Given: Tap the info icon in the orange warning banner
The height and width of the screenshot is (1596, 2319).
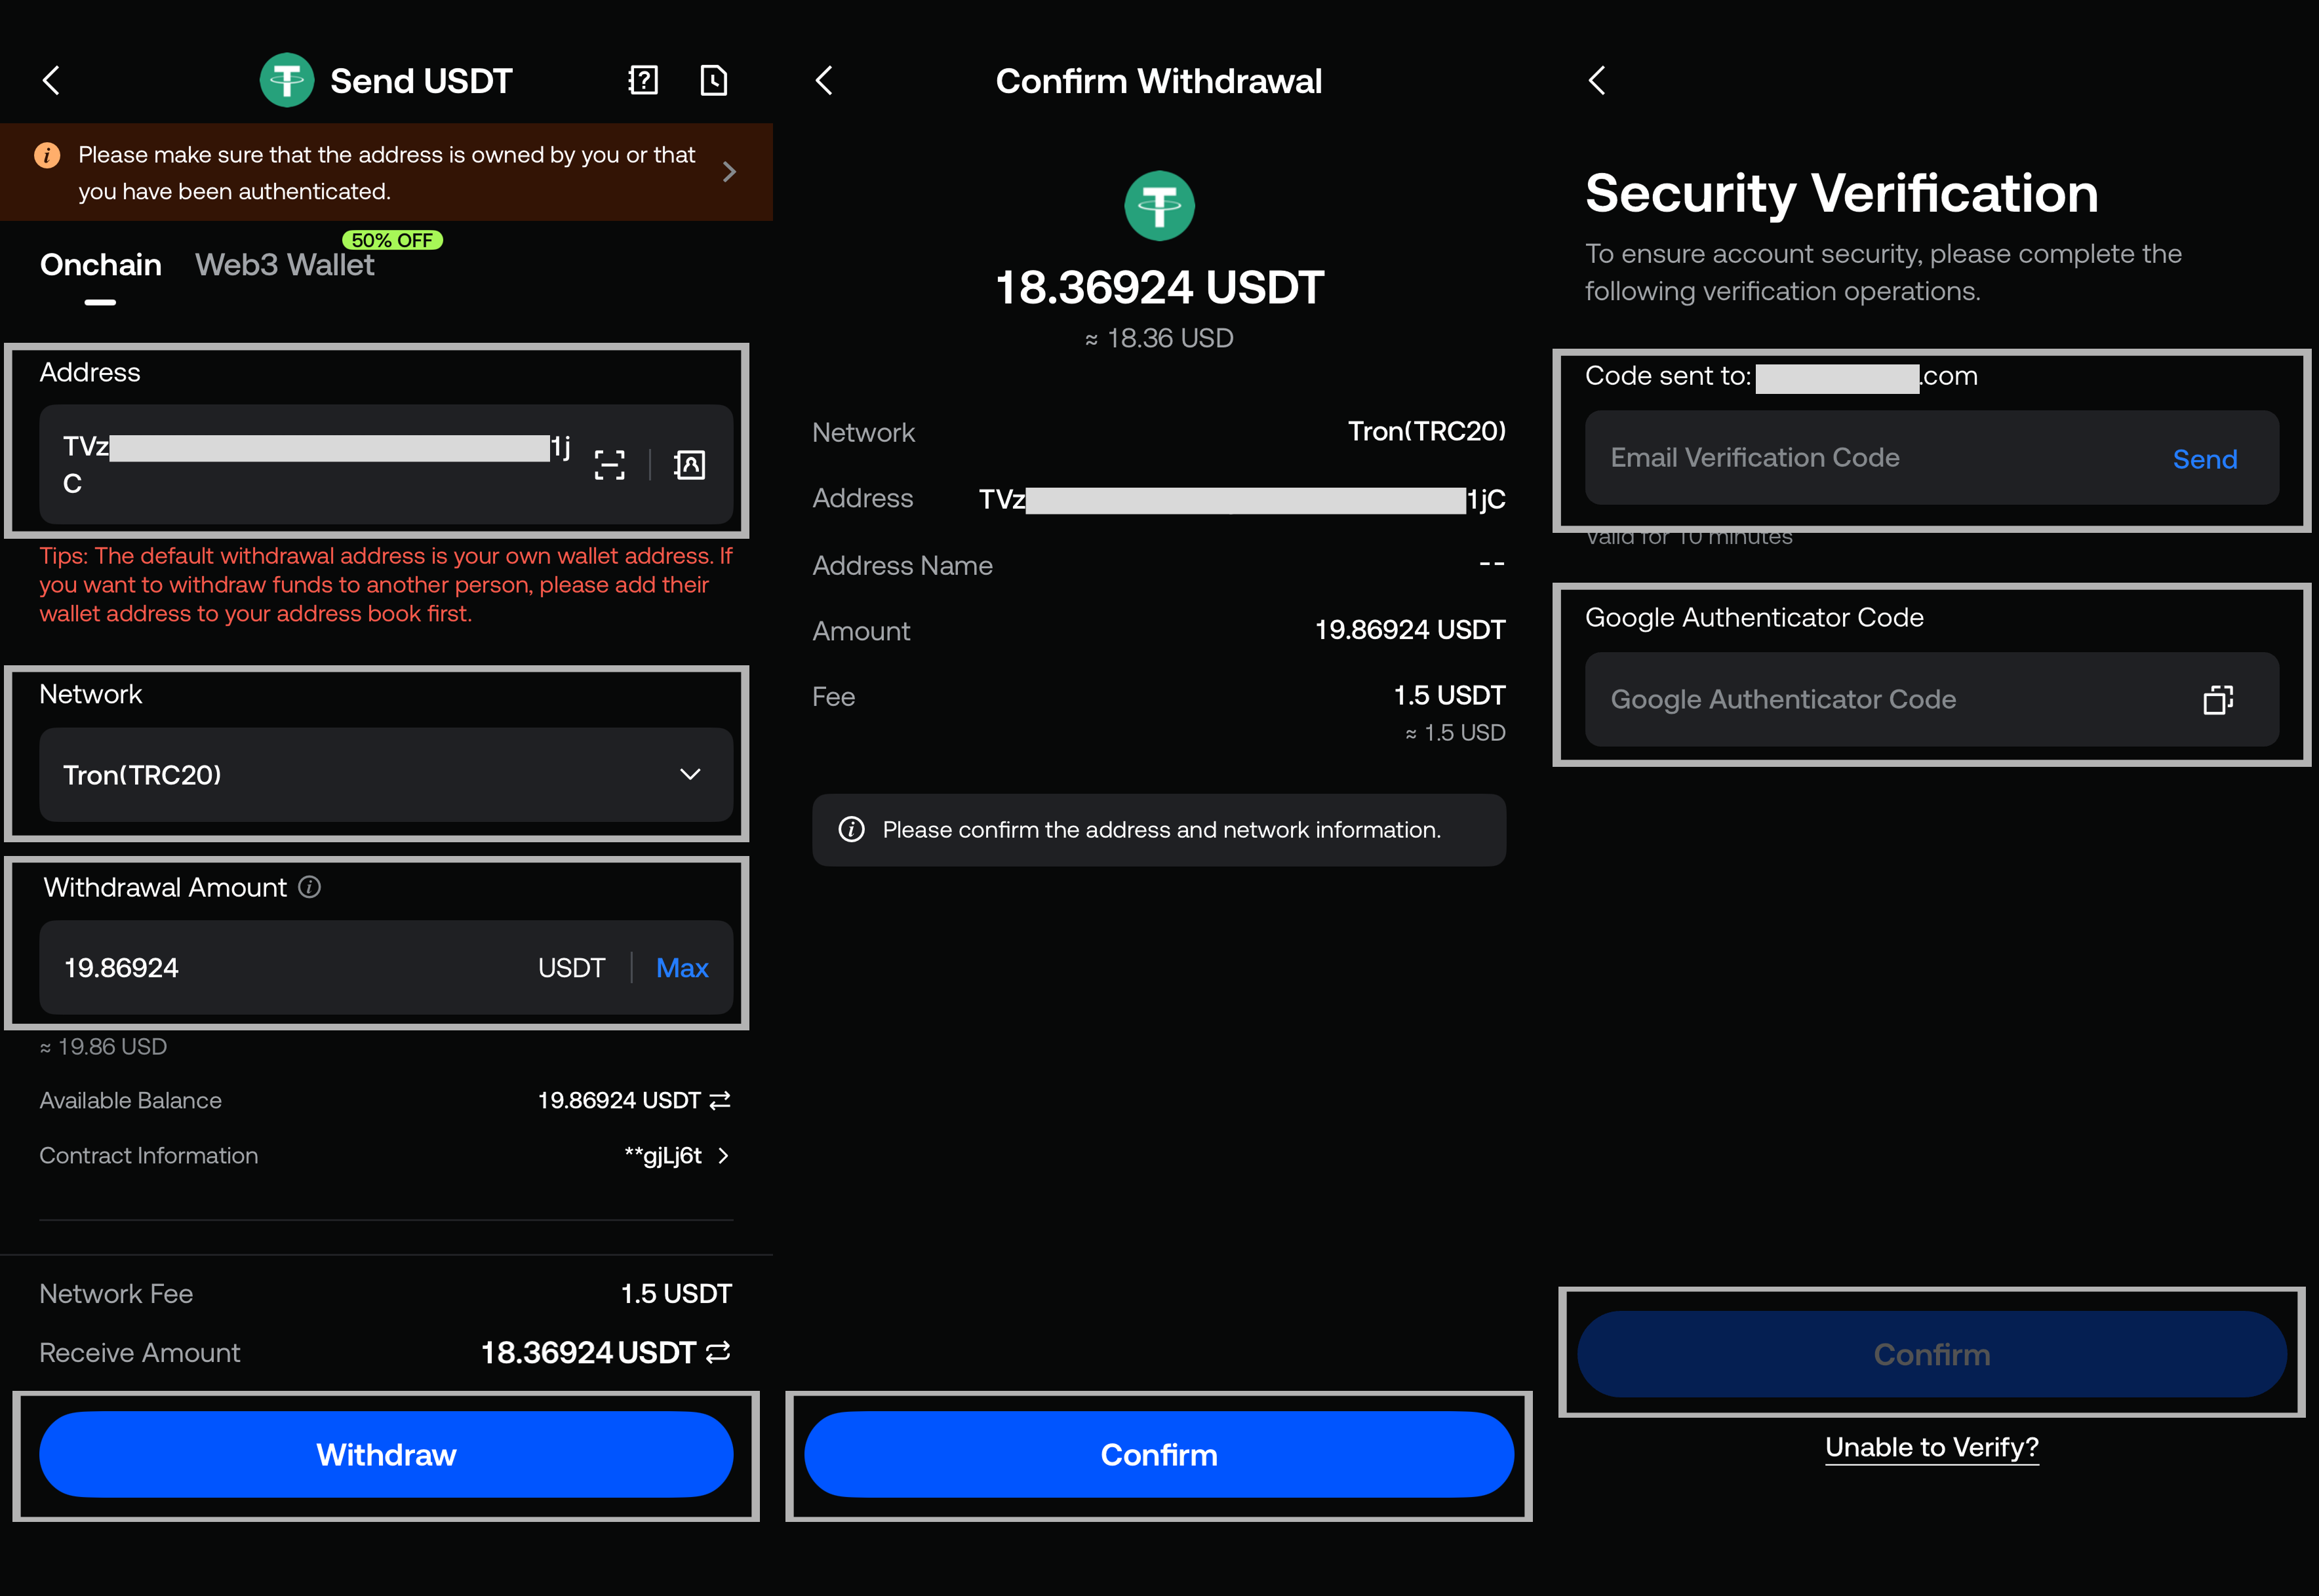Looking at the screenshot, I should click(x=47, y=155).
